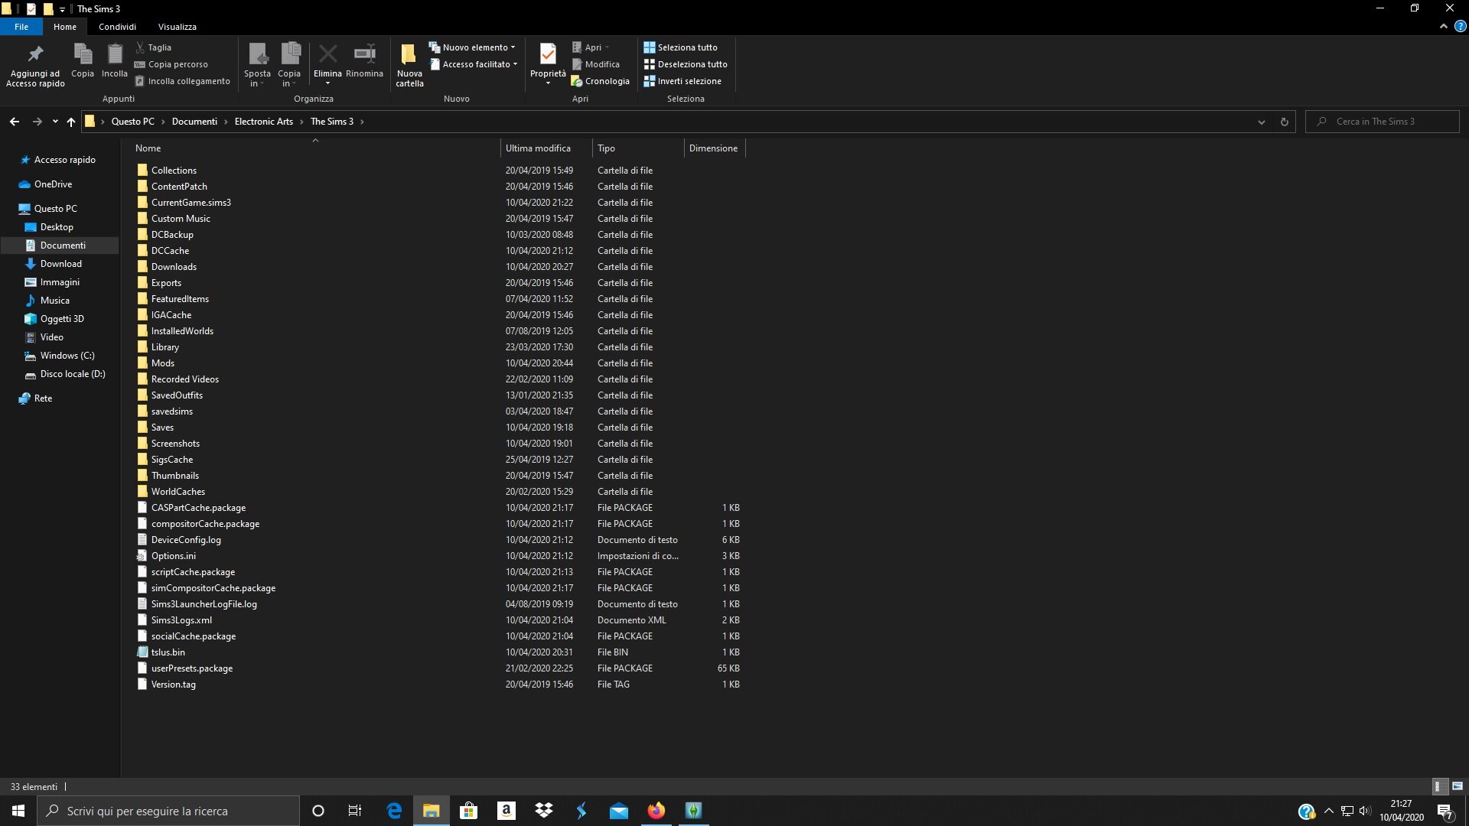Open the Copia in menu button
Image resolution: width=1469 pixels, height=826 pixels.
(289, 65)
